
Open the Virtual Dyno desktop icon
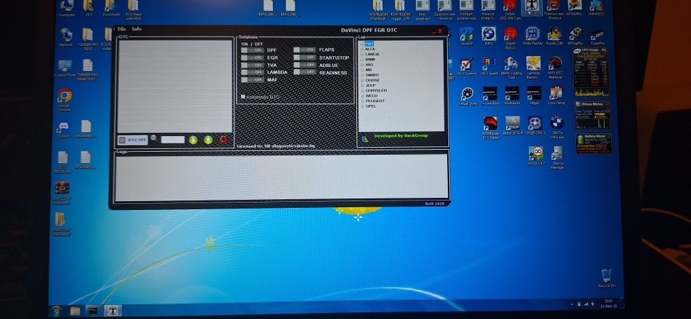[x=467, y=97]
